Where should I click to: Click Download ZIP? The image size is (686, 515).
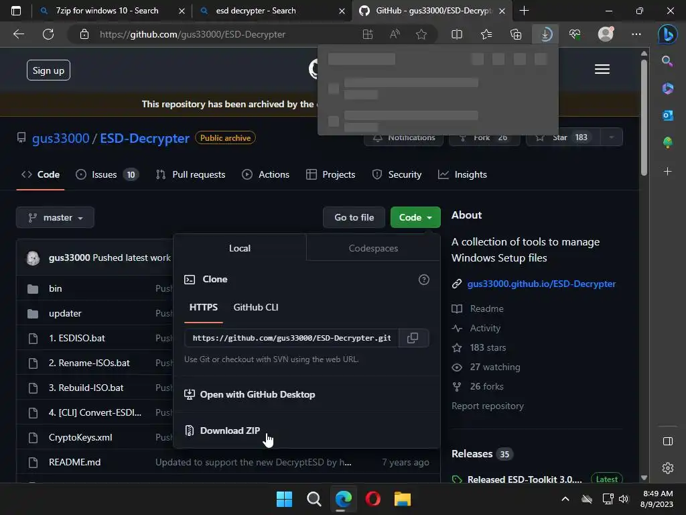[230, 431]
